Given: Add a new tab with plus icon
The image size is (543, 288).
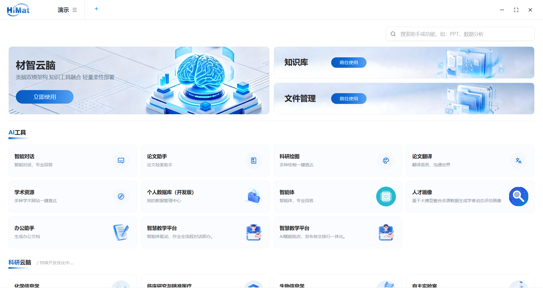Looking at the screenshot, I should (x=96, y=9).
